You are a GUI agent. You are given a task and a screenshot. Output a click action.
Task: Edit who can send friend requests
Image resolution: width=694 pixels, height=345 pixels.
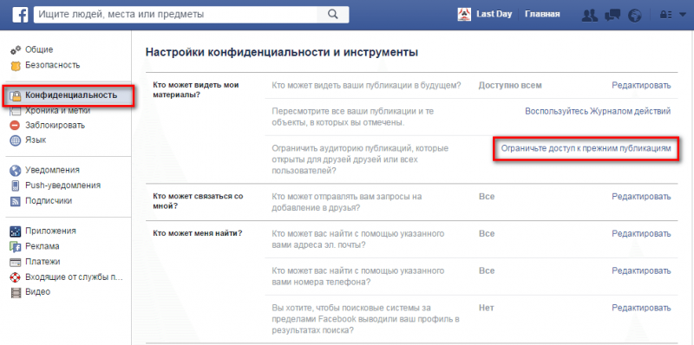pos(641,197)
